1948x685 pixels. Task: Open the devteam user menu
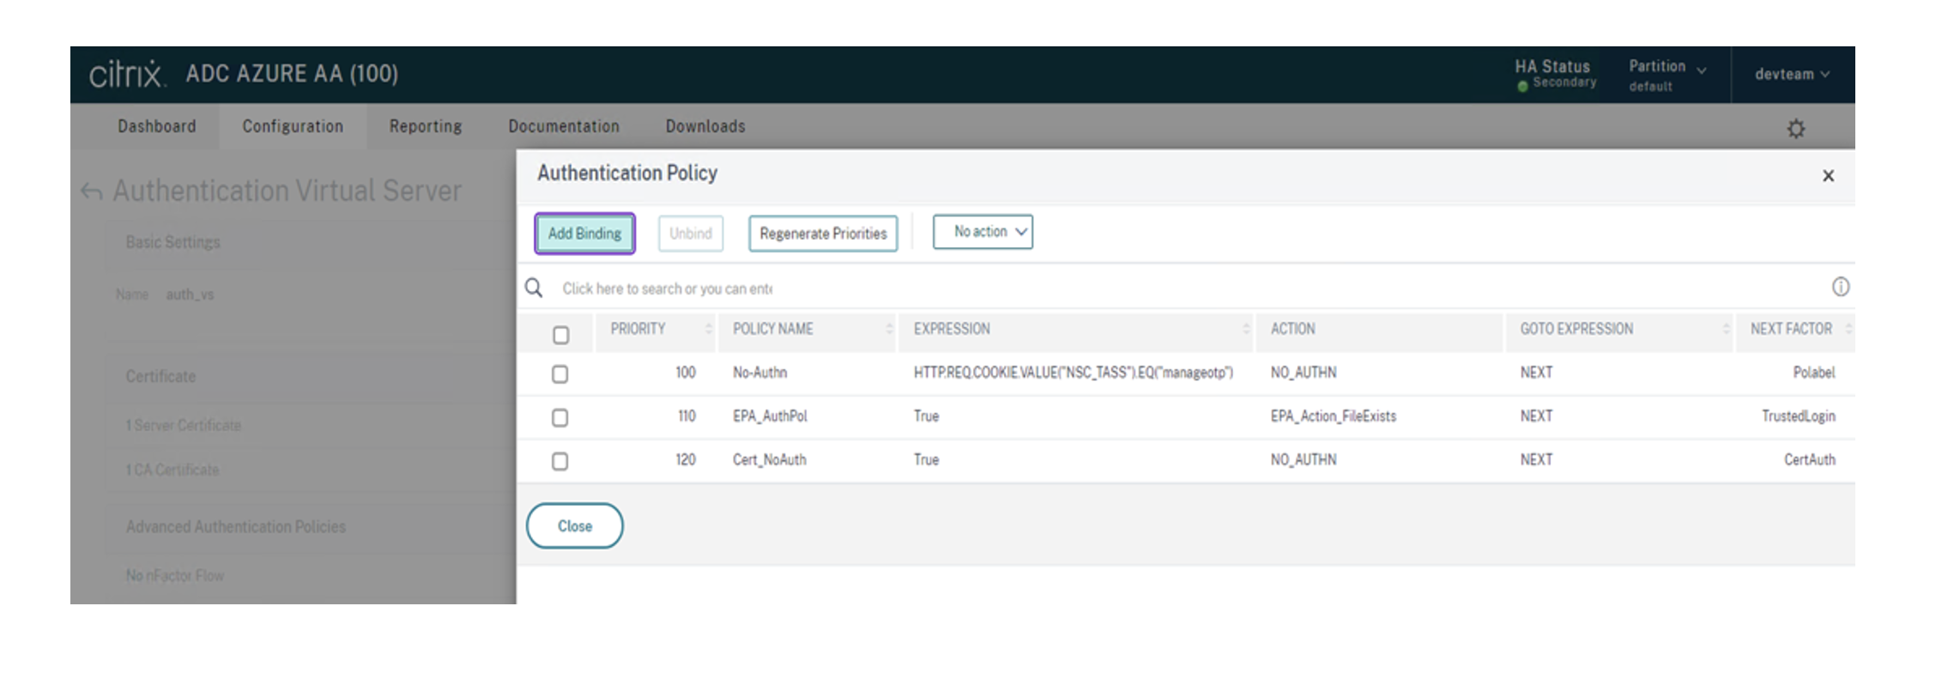point(1792,75)
